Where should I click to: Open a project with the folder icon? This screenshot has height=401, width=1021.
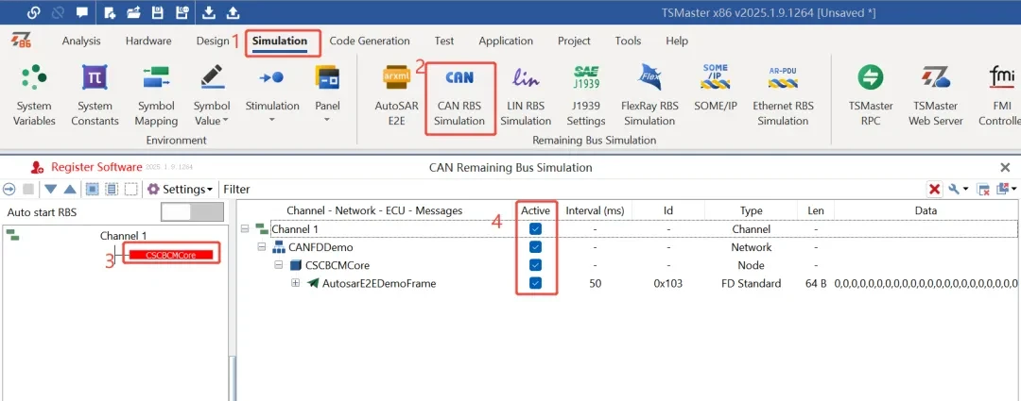coord(133,12)
